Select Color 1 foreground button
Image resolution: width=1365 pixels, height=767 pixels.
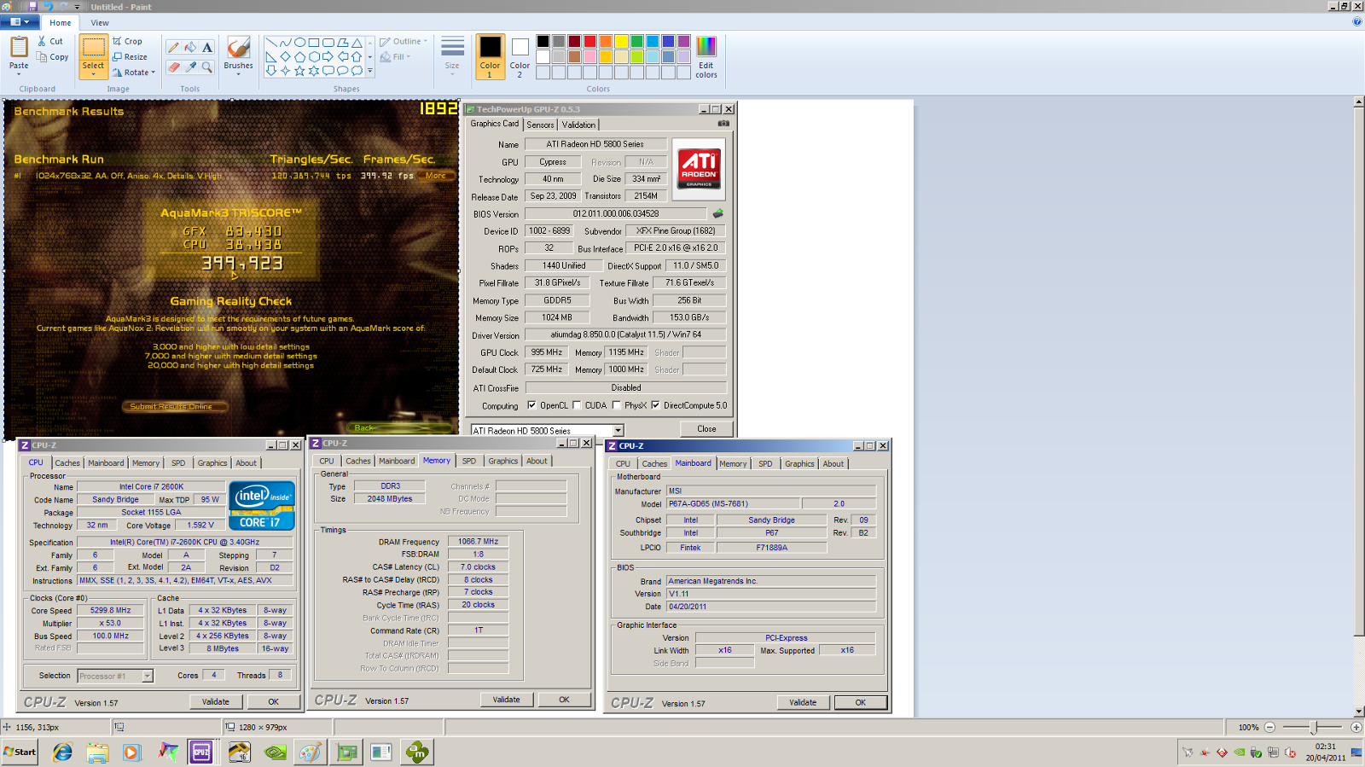coord(490,57)
